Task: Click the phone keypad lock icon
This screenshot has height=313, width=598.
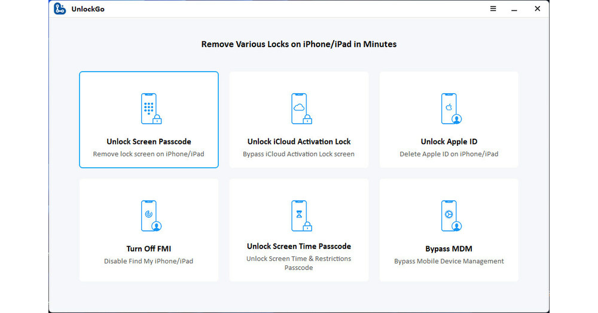Action: pyautogui.click(x=149, y=109)
